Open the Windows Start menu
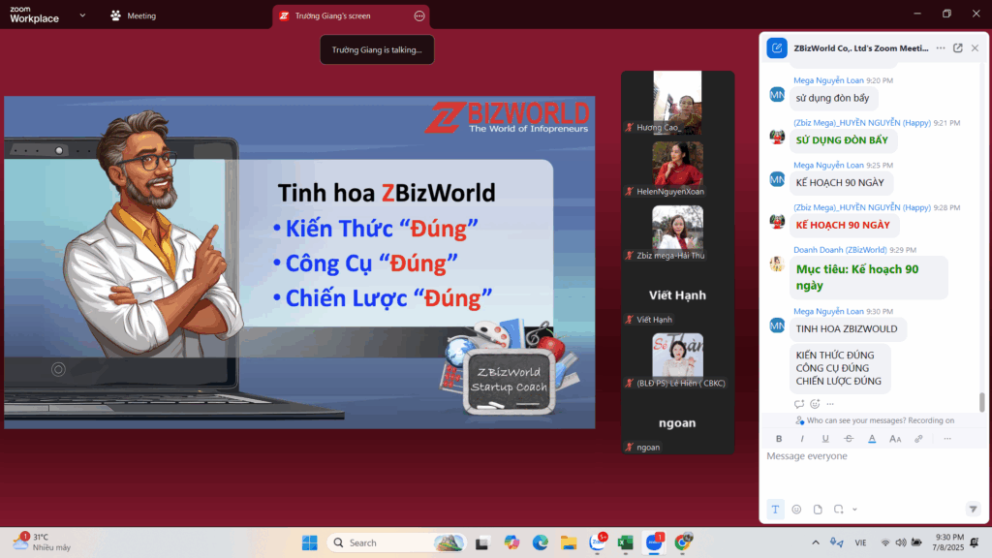Image resolution: width=992 pixels, height=558 pixels. coord(309,542)
